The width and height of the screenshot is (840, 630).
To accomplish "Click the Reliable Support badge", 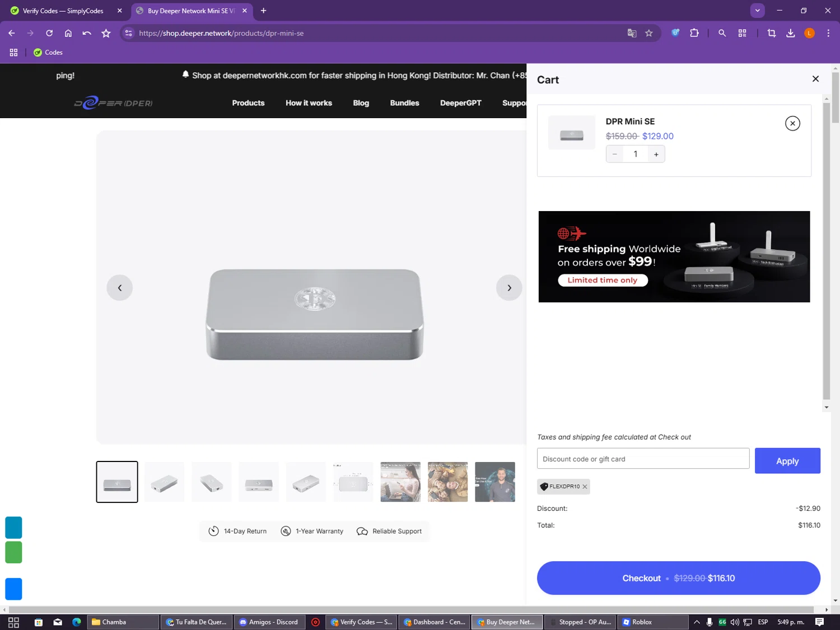I will click(389, 531).
